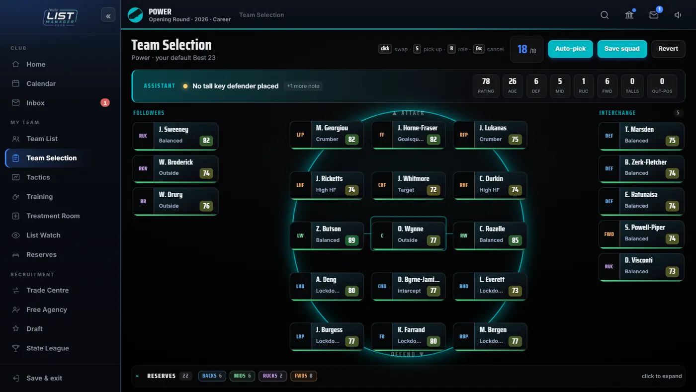Expand reserves via "click to expand"
The image size is (696, 392).
(662, 376)
